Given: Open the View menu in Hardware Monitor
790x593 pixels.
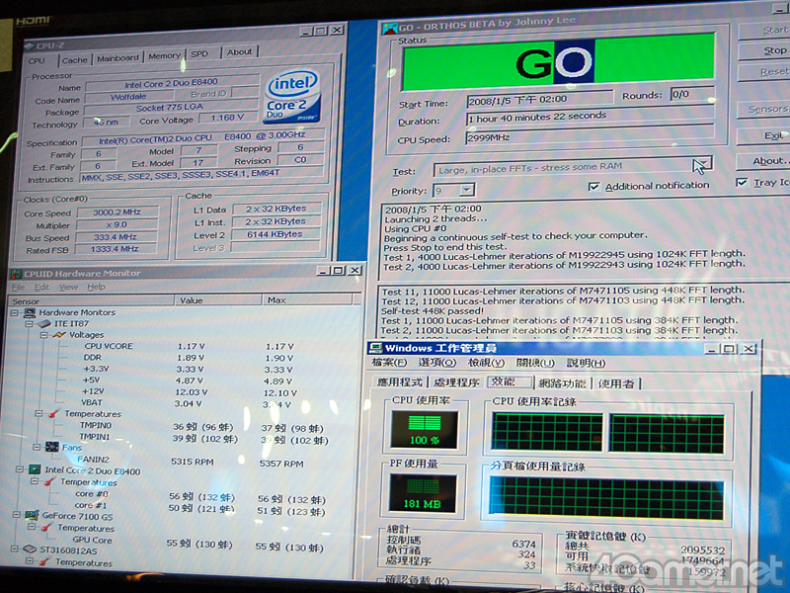Looking at the screenshot, I should click(68, 288).
